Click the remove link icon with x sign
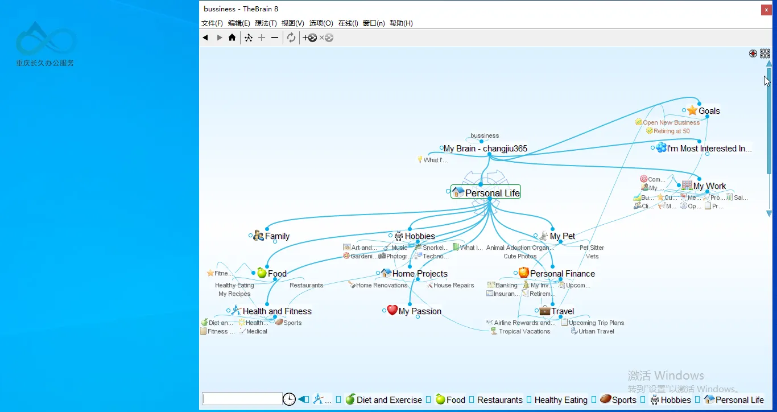This screenshot has height=412, width=777. click(326, 38)
